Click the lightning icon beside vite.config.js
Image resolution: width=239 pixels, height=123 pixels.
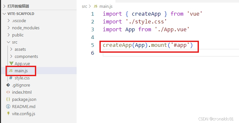[x=8, y=114]
